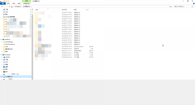Viewport: 195px width, 105px height.
Task: Collapse the X1Carbon tree node
Action: (1, 55)
